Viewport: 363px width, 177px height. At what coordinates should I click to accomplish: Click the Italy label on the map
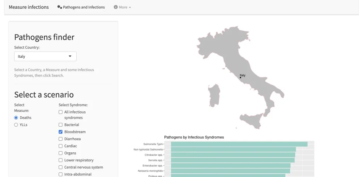(242, 75)
